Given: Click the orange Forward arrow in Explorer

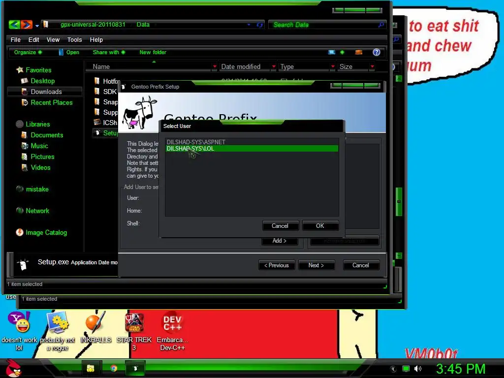Looking at the screenshot, I should pos(27,25).
